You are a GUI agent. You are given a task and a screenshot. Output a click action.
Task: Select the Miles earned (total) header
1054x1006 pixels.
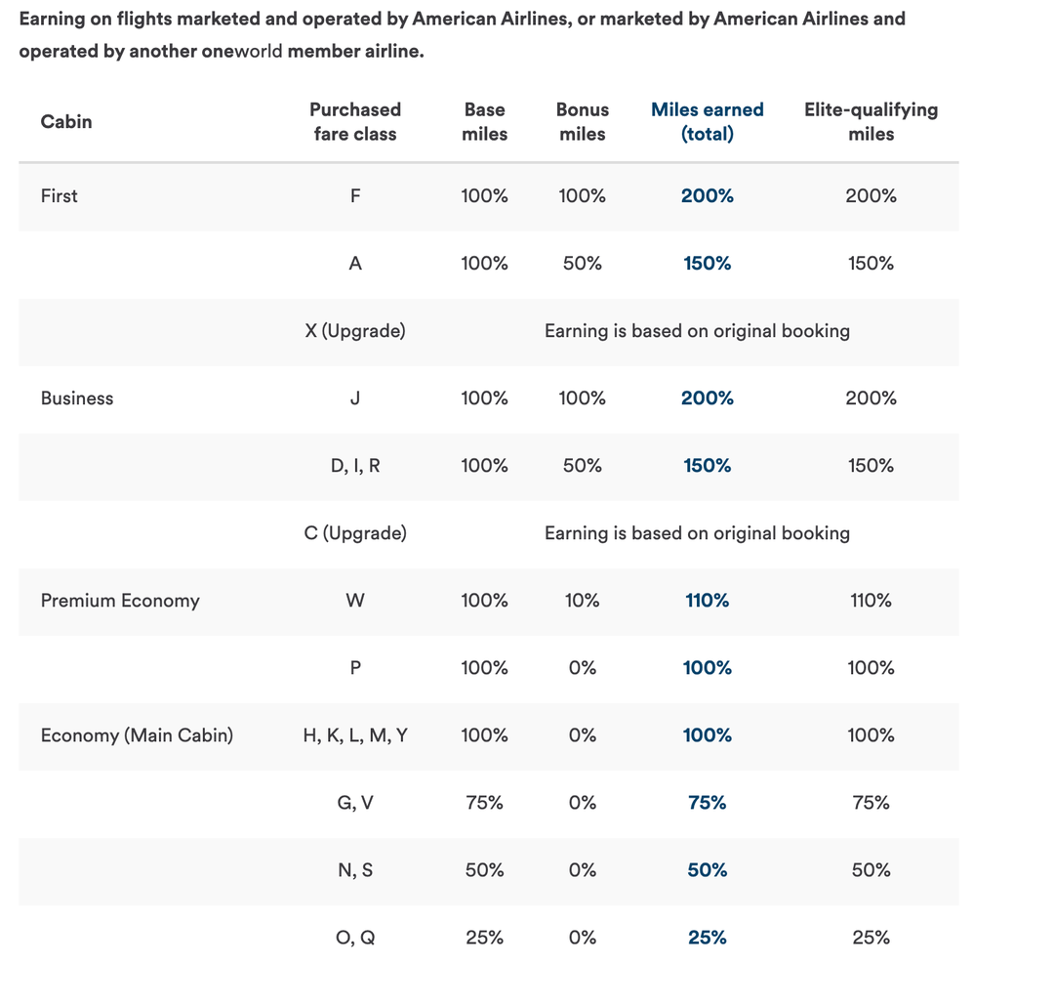point(707,122)
